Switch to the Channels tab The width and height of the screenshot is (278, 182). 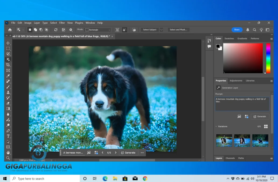(230, 158)
